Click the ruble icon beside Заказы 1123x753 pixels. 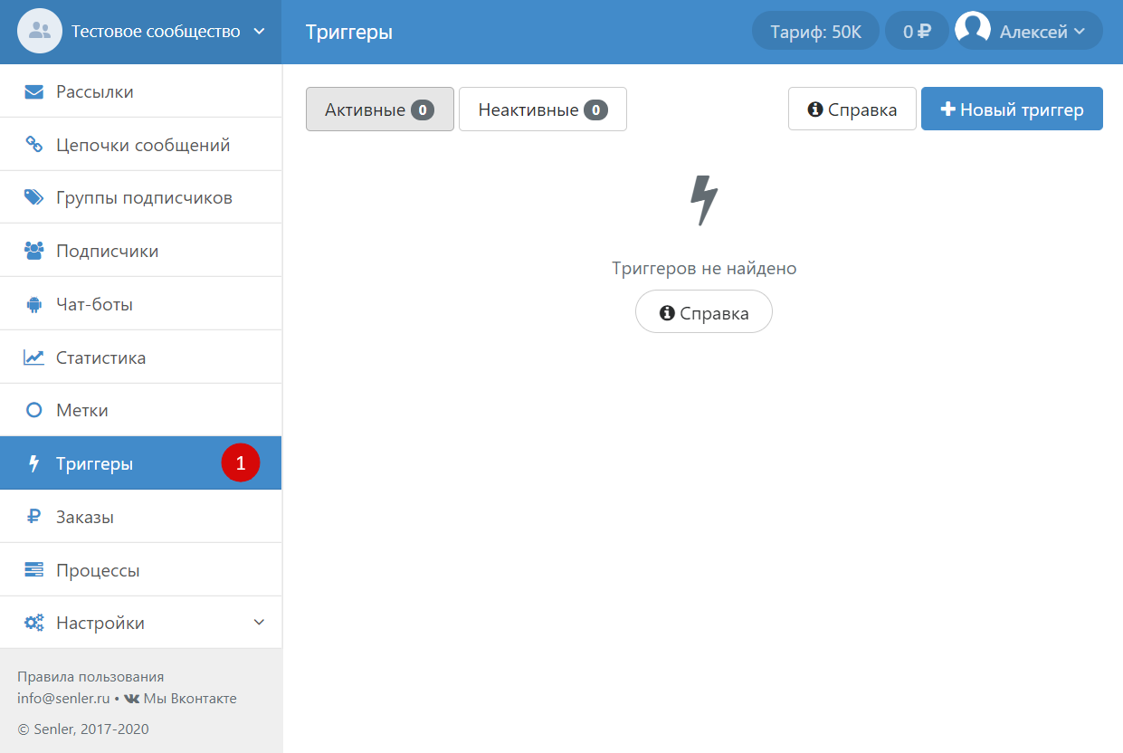click(33, 517)
